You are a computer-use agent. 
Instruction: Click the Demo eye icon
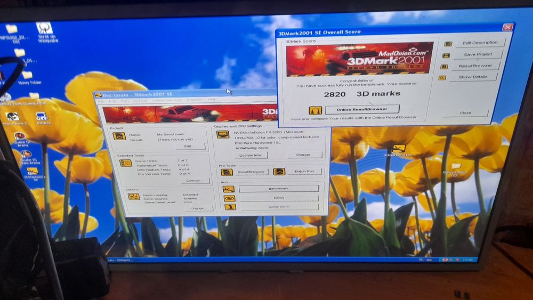(x=229, y=198)
